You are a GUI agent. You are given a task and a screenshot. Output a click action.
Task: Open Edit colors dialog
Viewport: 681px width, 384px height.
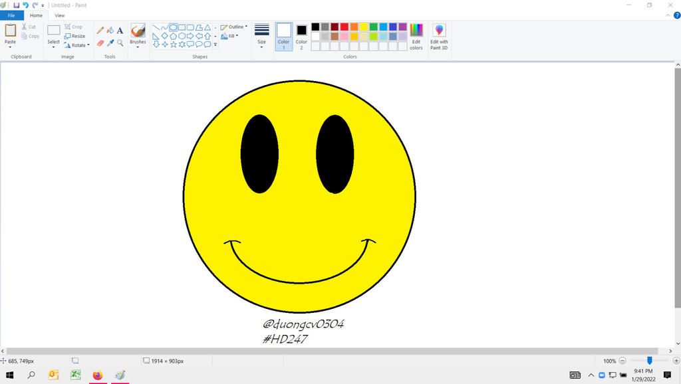pos(416,37)
